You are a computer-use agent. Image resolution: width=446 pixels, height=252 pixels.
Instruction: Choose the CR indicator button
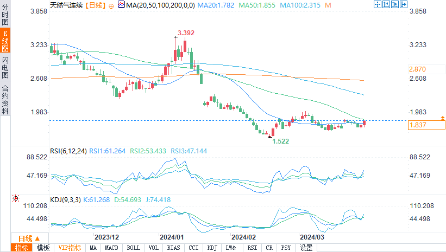point(269,248)
